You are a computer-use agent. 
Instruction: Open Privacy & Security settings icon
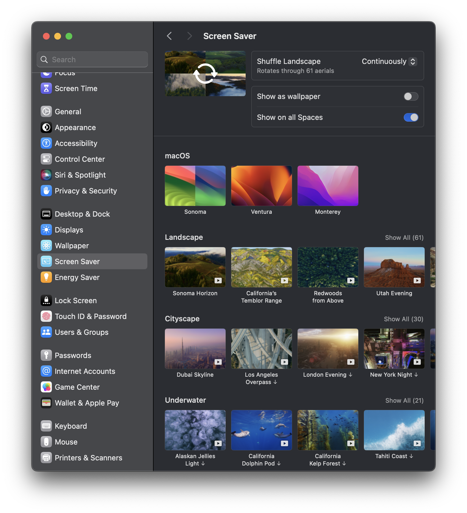click(46, 191)
